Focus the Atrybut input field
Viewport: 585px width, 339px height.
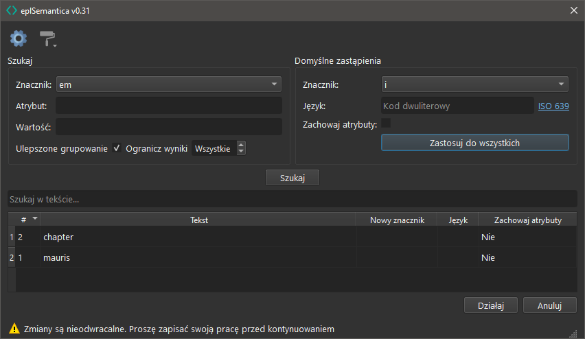point(168,106)
